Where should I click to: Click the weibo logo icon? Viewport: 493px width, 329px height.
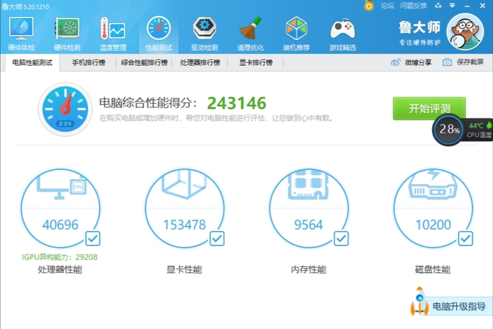[x=395, y=62]
